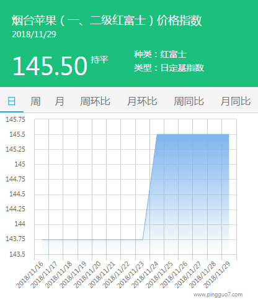Click the y-axis label 144.25
This screenshot has height=302, width=258.
click(16, 209)
